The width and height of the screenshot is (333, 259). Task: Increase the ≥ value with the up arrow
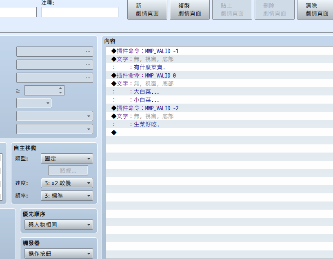coord(60,89)
